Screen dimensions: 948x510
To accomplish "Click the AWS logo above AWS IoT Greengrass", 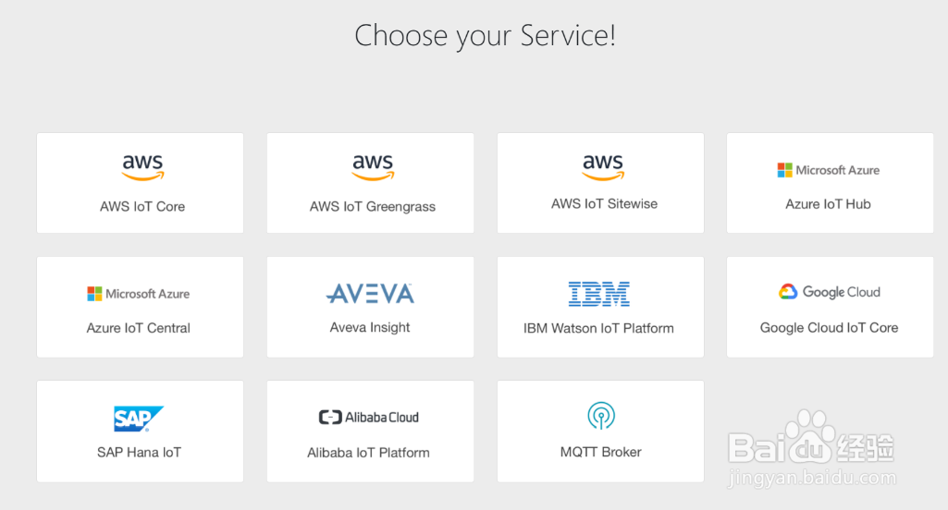I will [373, 167].
